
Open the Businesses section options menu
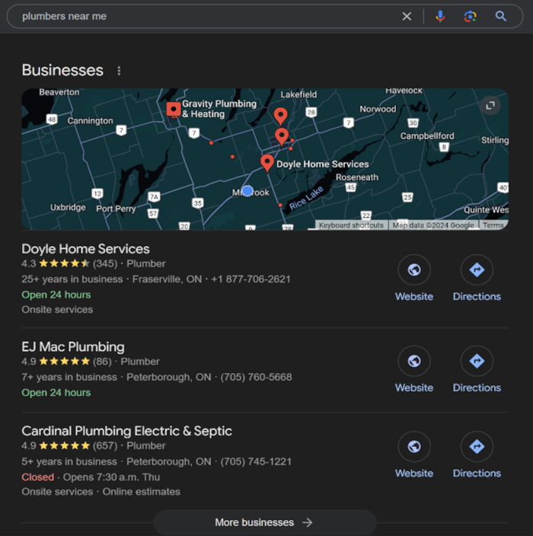pos(119,71)
